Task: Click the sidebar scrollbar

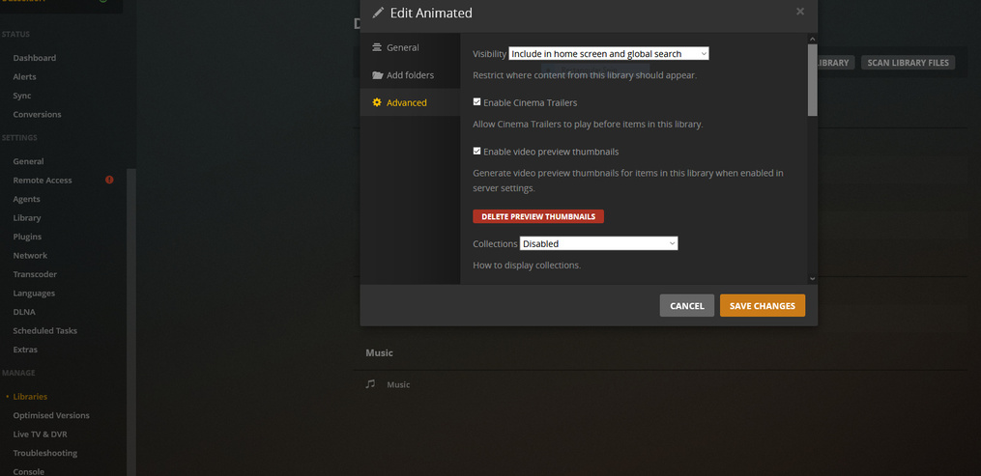Action: click(x=131, y=322)
